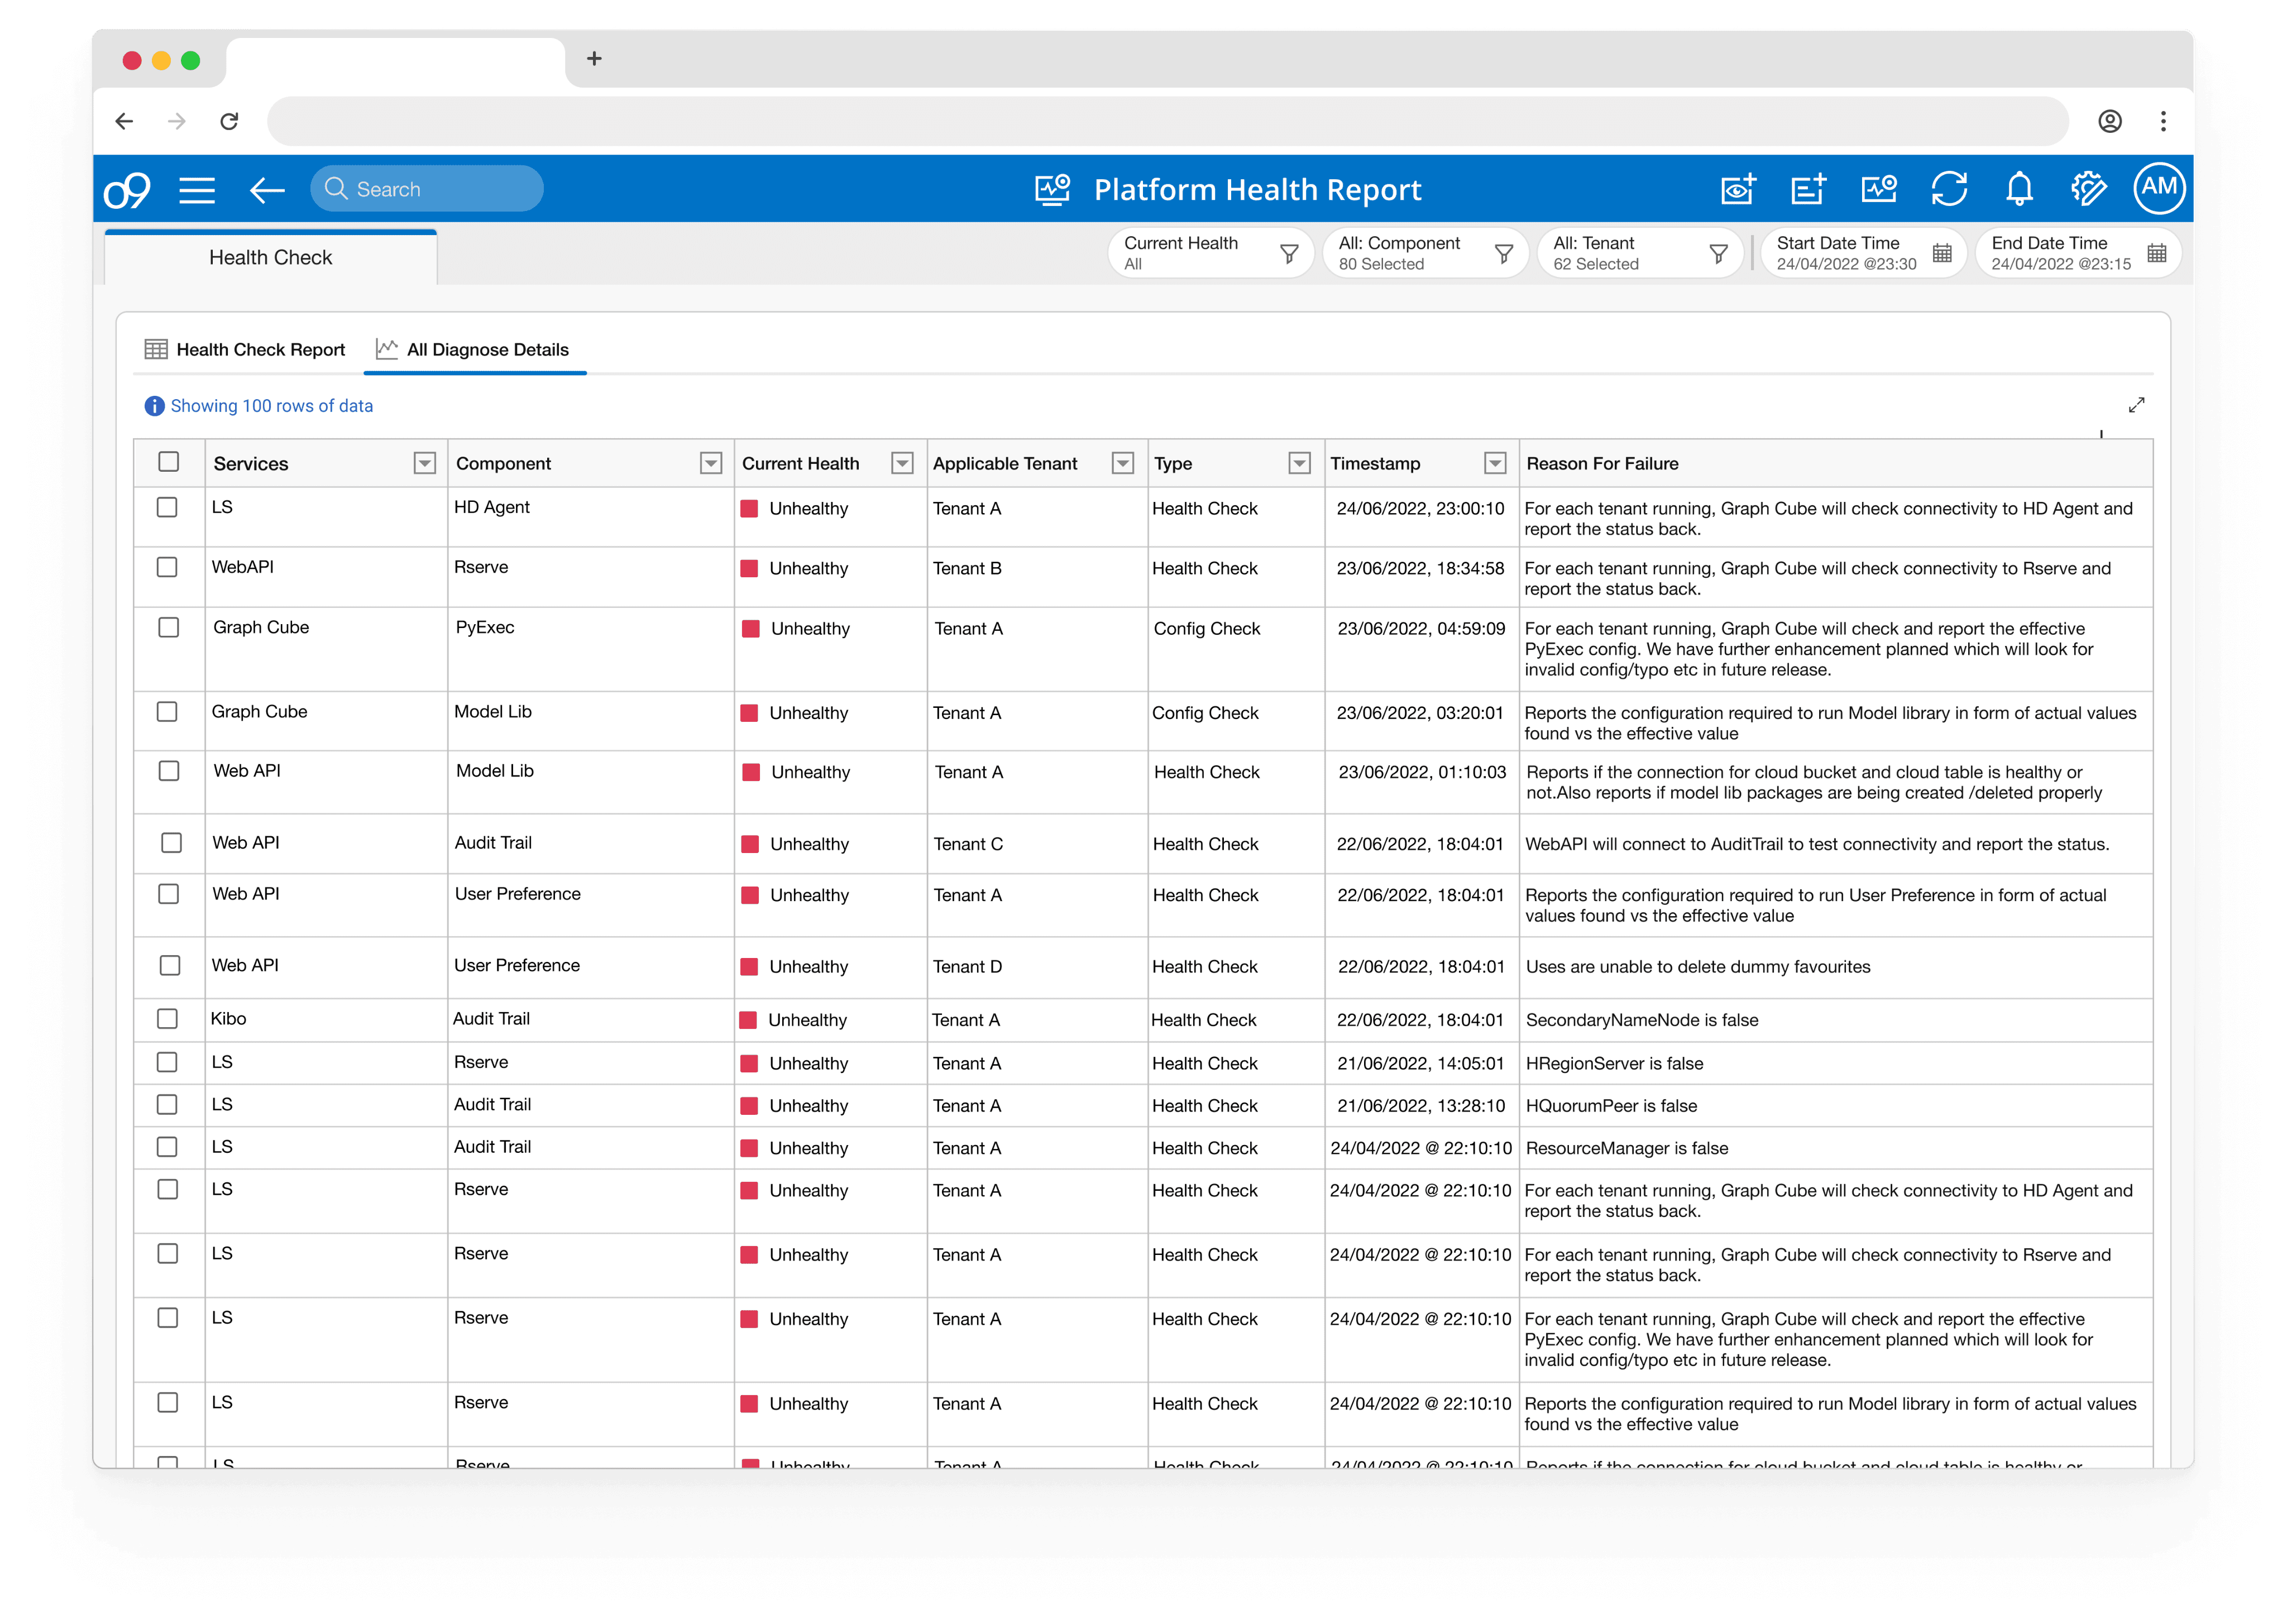Open the hamburger navigation menu

[x=197, y=190]
